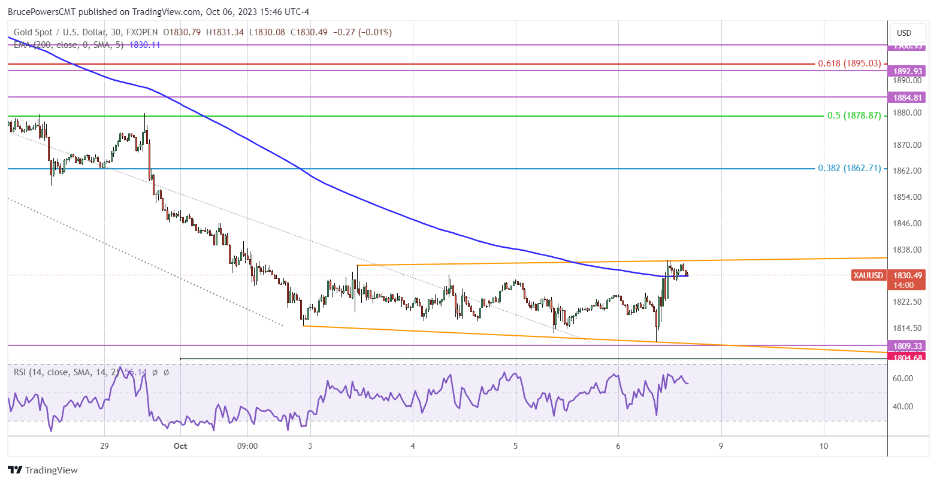Viewport: 937px width, 483px height.
Task: Select the 0.382 (1862.71) Fibonacci label
Action: 850,169
